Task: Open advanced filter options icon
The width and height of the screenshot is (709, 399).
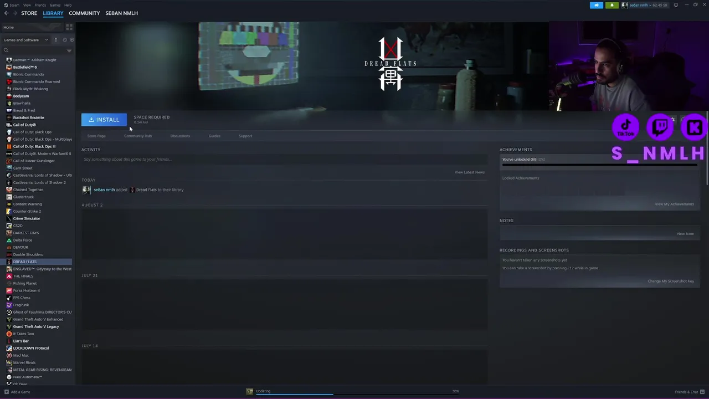Action: pos(69,50)
